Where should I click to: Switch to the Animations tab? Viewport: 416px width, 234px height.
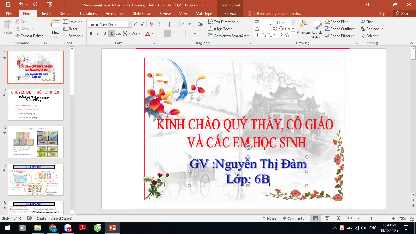pyautogui.click(x=115, y=14)
